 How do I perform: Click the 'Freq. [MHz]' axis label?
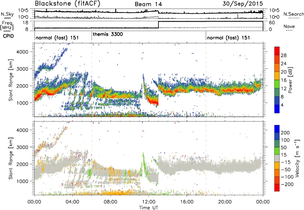pyautogui.click(x=7, y=26)
